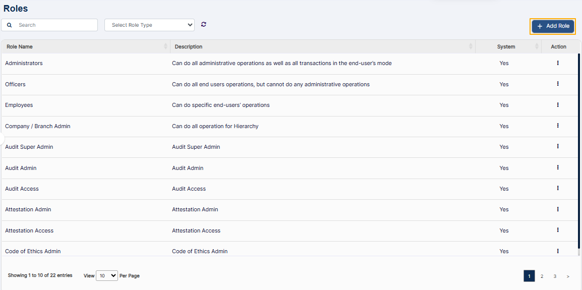Open action menu for Code of Ethics Admin
This screenshot has height=290, width=582.
[558, 251]
